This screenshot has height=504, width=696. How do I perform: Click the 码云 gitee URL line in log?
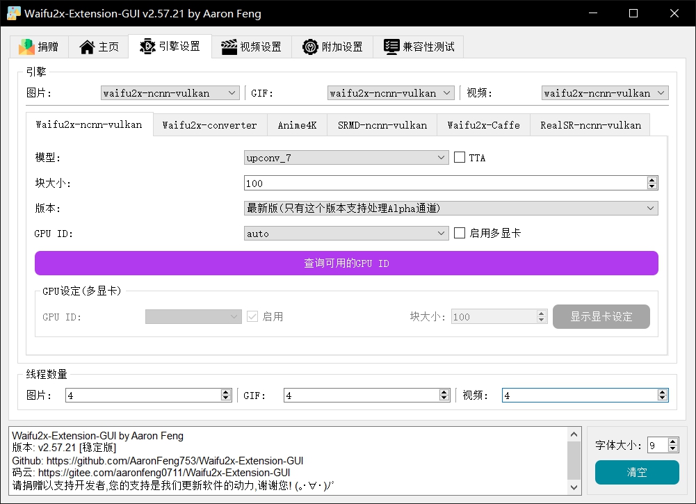[151, 473]
